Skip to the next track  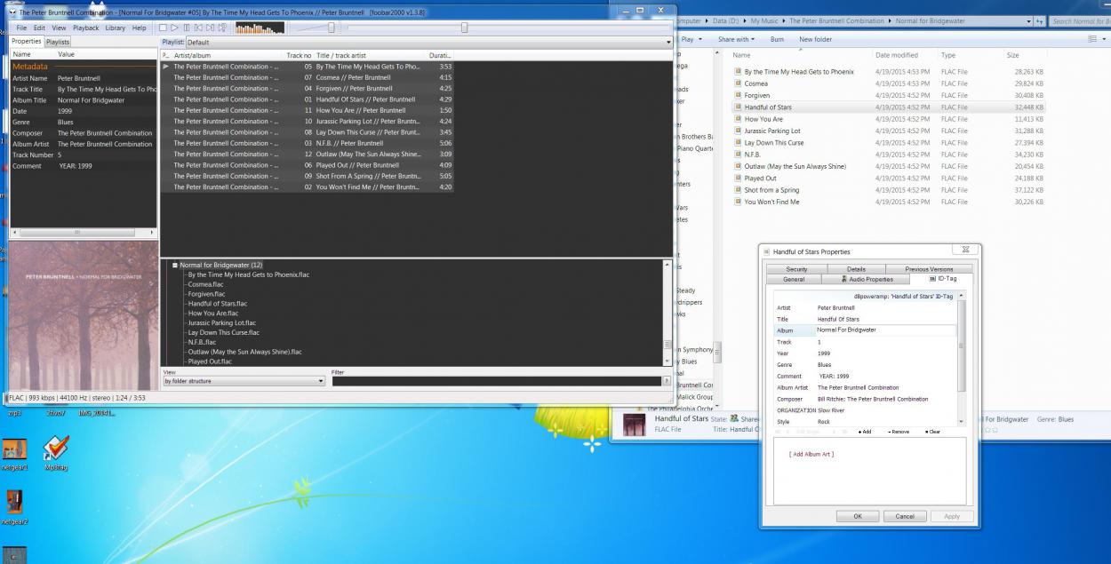click(x=210, y=28)
